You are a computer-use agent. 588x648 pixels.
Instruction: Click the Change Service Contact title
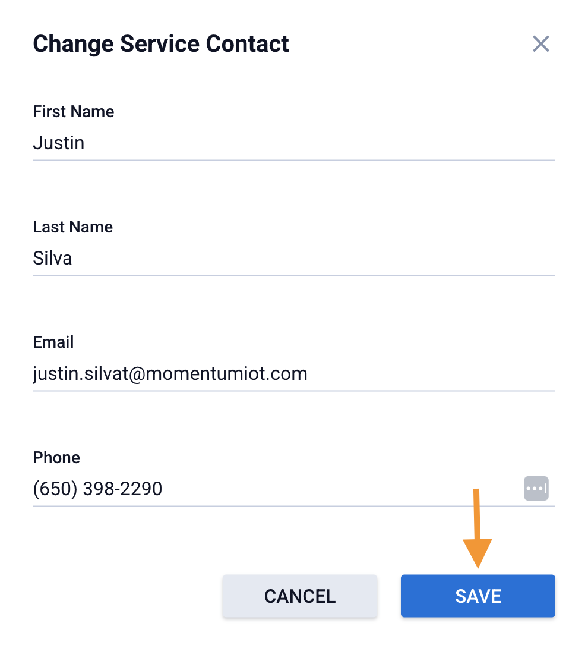pyautogui.click(x=161, y=44)
